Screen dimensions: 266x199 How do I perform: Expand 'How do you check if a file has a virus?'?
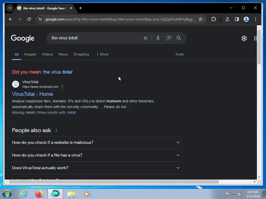[x=96, y=155]
